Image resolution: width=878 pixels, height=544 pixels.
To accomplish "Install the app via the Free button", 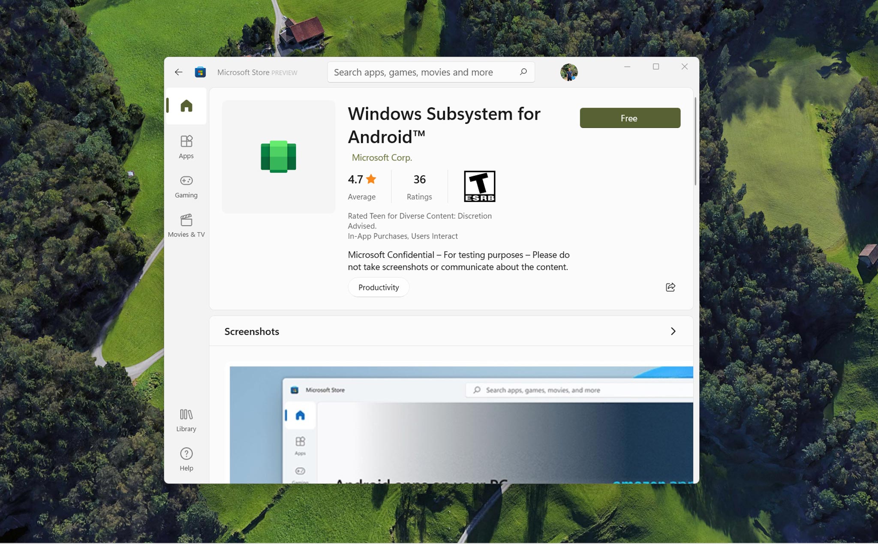I will (x=630, y=118).
